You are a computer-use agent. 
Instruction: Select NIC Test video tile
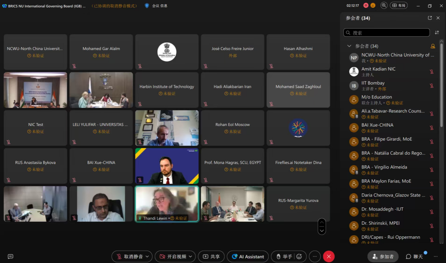(36, 128)
